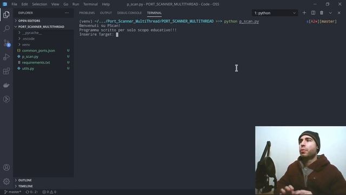Open the View menu
346x195 pixels.
click(x=55, y=4)
